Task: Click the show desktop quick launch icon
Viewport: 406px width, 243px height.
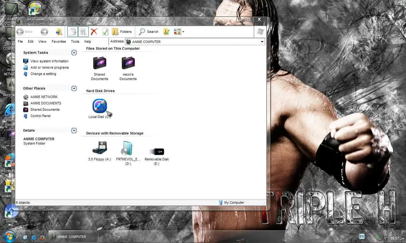Action: 26,237
